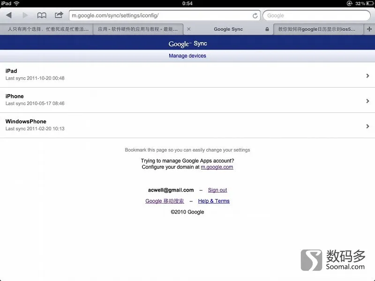Image resolution: width=375 pixels, height=281 pixels.
Task: Open the bookmarks book icon
Action: [42, 15]
